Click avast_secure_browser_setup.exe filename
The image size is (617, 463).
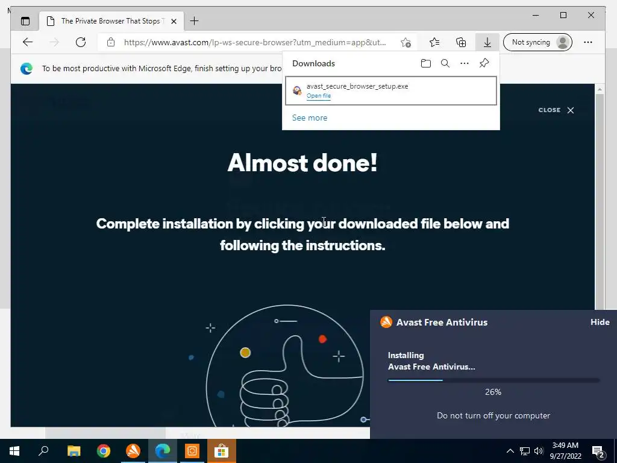tap(357, 86)
